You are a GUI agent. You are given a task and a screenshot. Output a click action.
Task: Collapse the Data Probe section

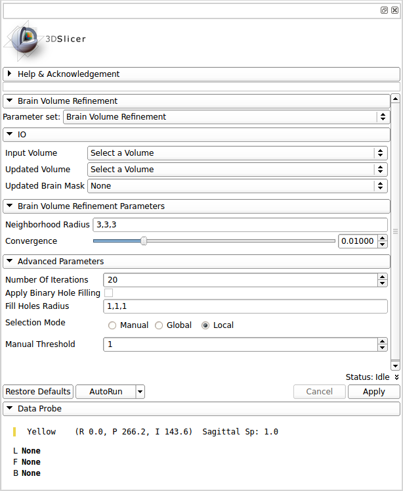(10, 409)
